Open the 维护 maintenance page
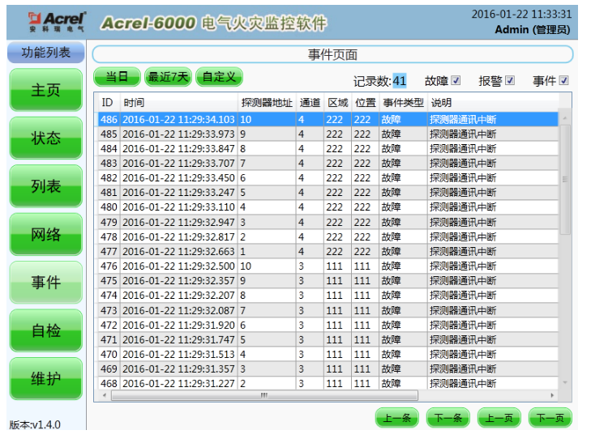The width and height of the screenshot is (591, 443). [46, 379]
